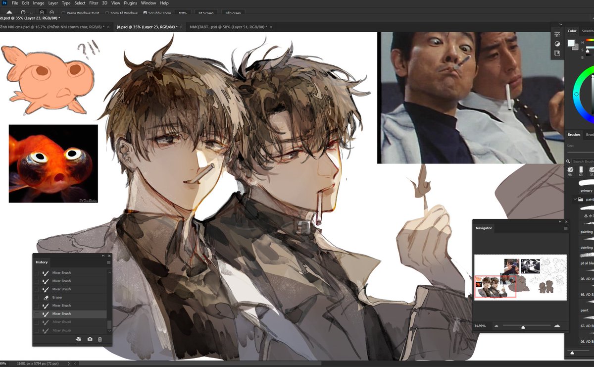Open the File menu

[x=15, y=3]
